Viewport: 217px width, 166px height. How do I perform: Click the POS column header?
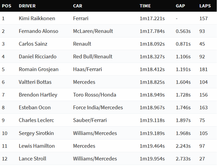point(6,6)
